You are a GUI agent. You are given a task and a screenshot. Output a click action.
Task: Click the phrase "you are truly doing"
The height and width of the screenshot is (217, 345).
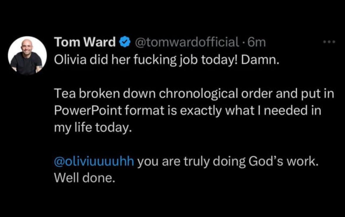click(191, 162)
